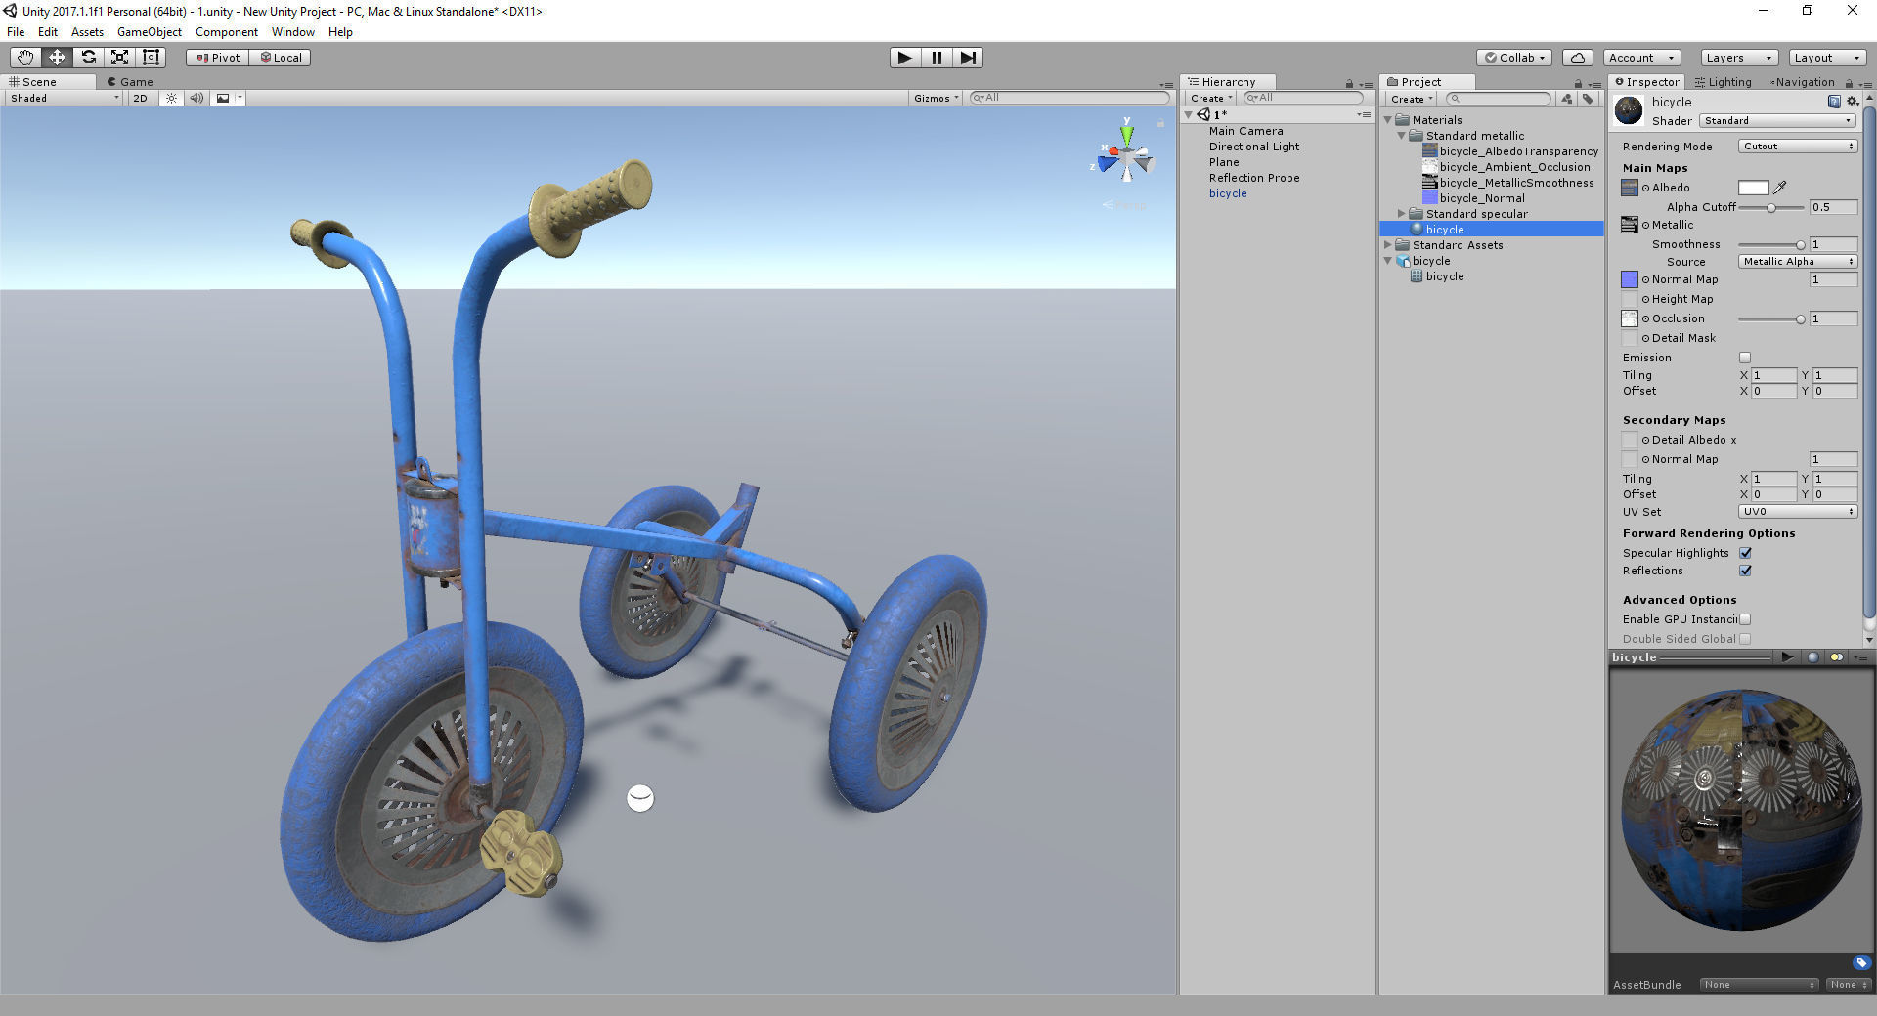Advance one frame with the Step button
The height and width of the screenshot is (1016, 1877).
tap(968, 58)
